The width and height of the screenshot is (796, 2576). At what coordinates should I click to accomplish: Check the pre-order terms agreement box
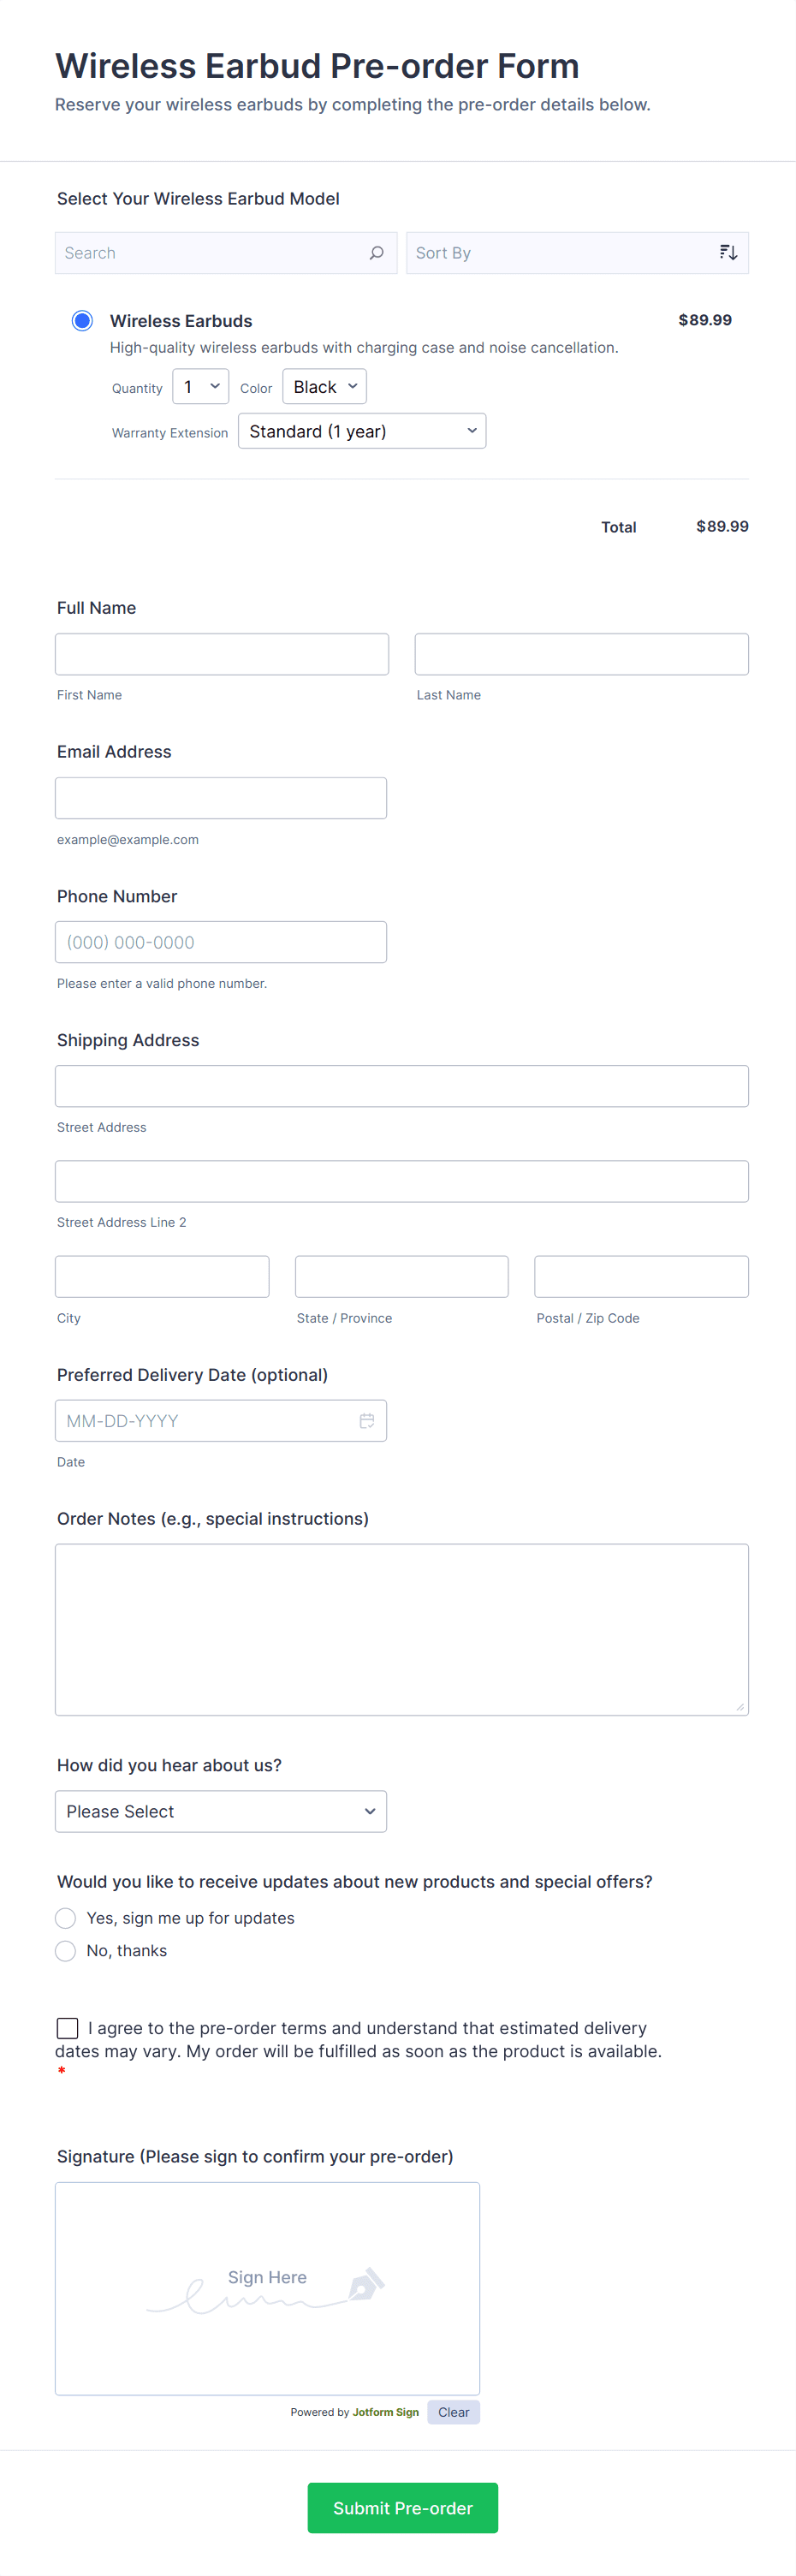(x=68, y=2027)
